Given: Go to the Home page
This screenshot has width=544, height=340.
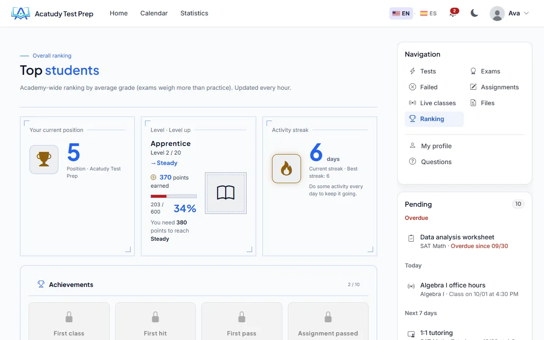Looking at the screenshot, I should pos(119,14).
